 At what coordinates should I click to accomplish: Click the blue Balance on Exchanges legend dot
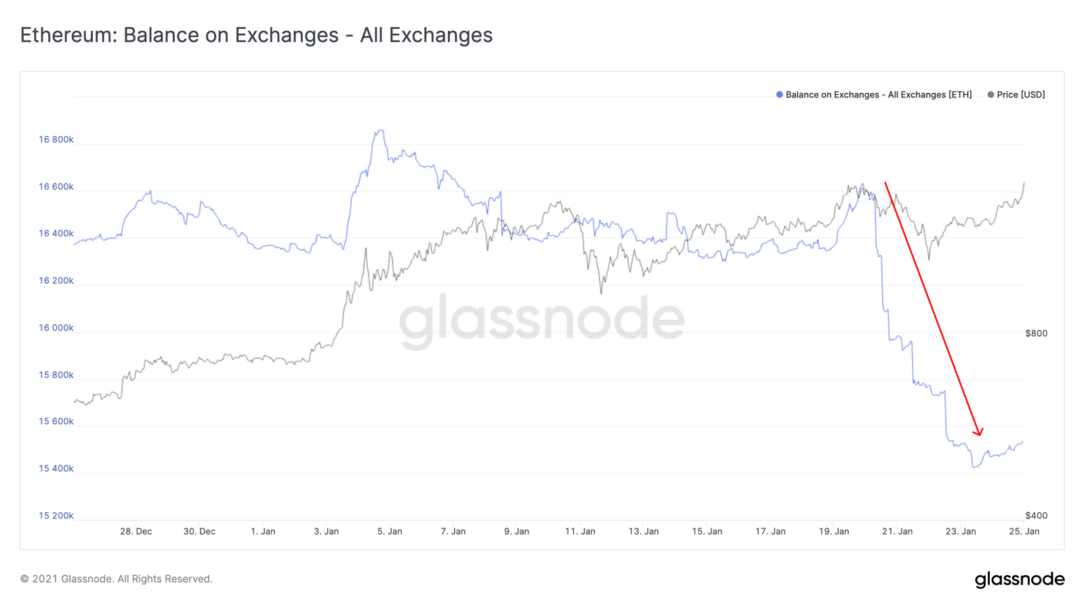[x=779, y=95]
